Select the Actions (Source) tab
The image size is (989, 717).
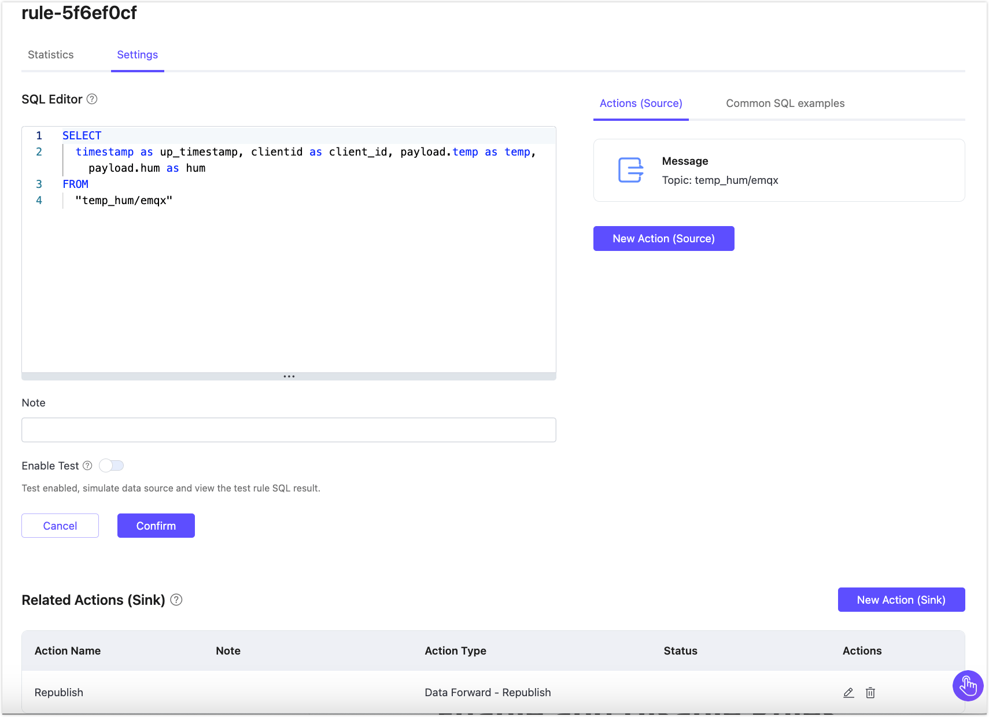click(x=641, y=104)
